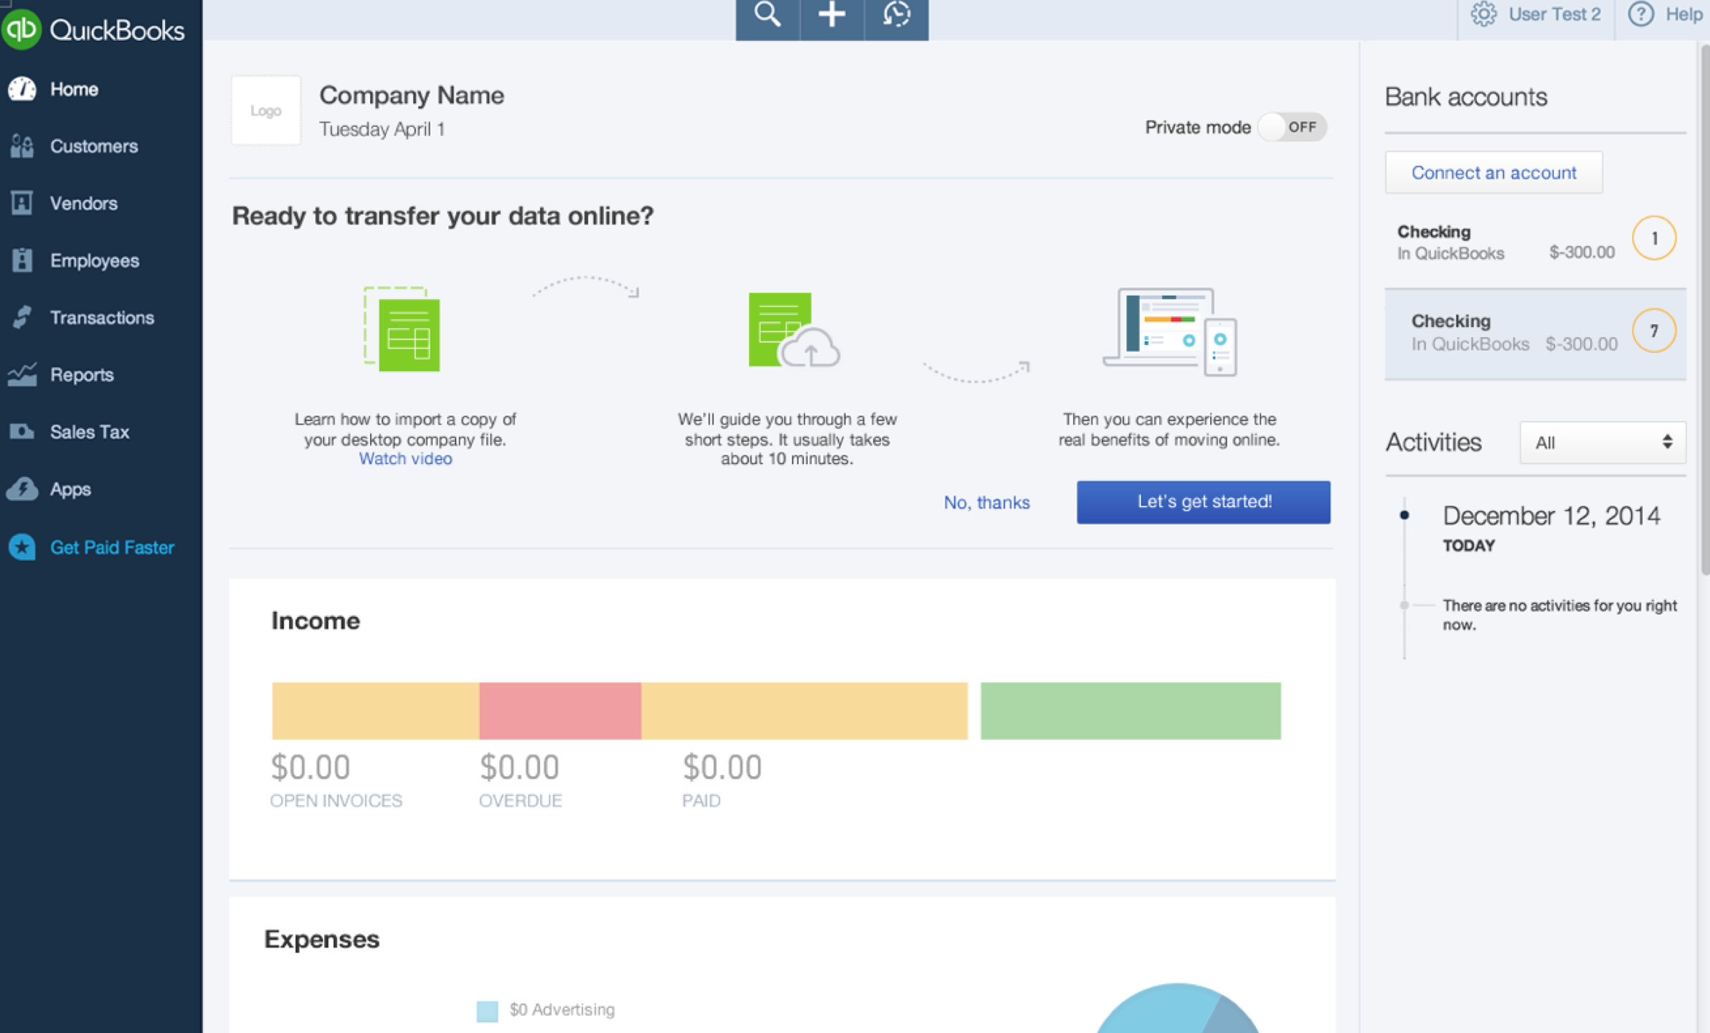1710x1033 pixels.
Task: Click the PAID label
Action: [x=701, y=801]
